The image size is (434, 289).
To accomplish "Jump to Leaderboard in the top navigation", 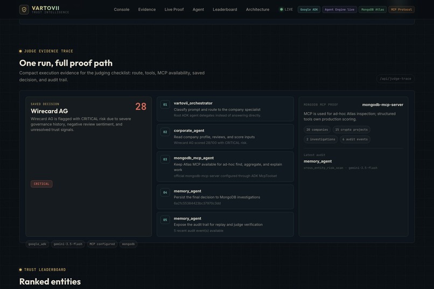I will (225, 9).
